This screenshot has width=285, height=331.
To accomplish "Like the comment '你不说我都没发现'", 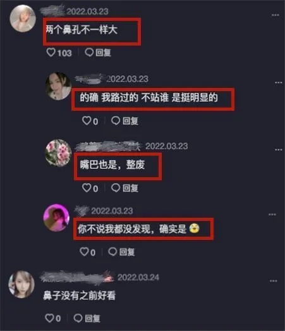I will (84, 252).
